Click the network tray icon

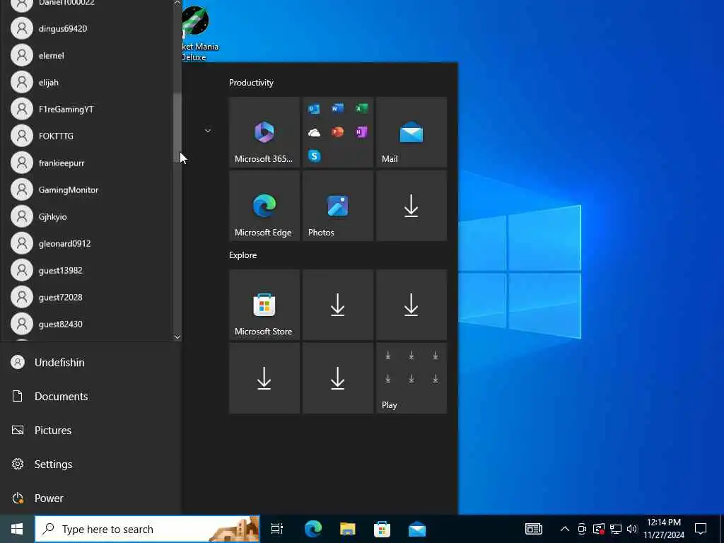click(616, 529)
